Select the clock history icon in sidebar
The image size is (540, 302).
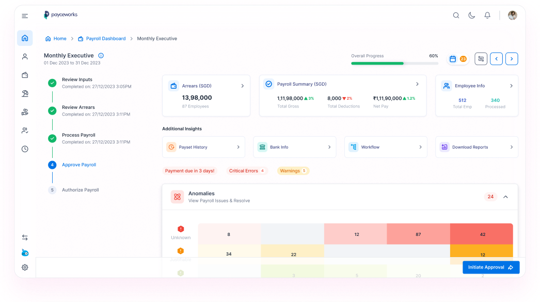[x=24, y=149]
